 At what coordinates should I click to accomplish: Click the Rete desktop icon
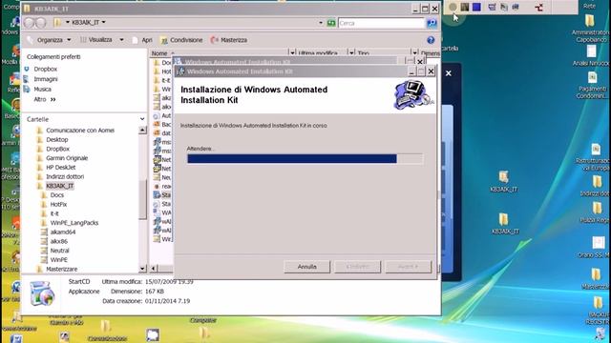(589, 6)
